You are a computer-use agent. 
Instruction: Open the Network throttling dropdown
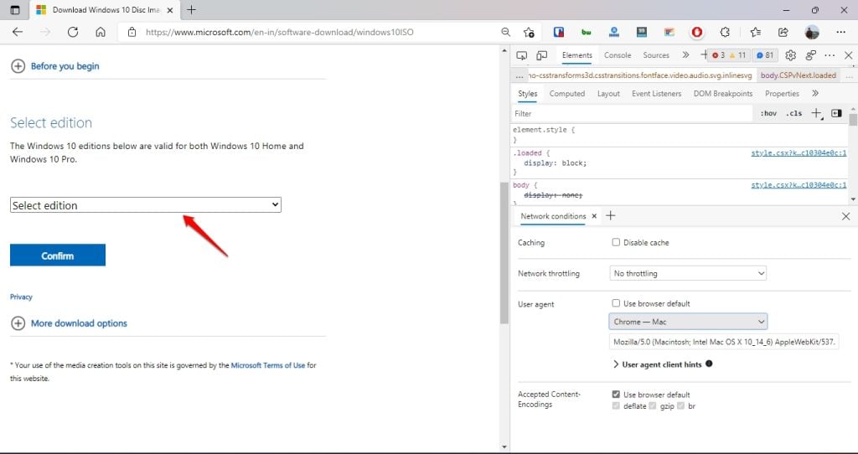(x=688, y=273)
